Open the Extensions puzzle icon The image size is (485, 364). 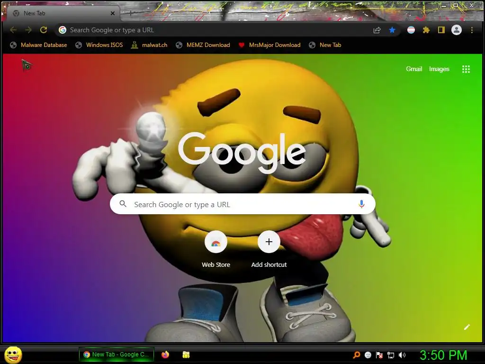pyautogui.click(x=426, y=30)
